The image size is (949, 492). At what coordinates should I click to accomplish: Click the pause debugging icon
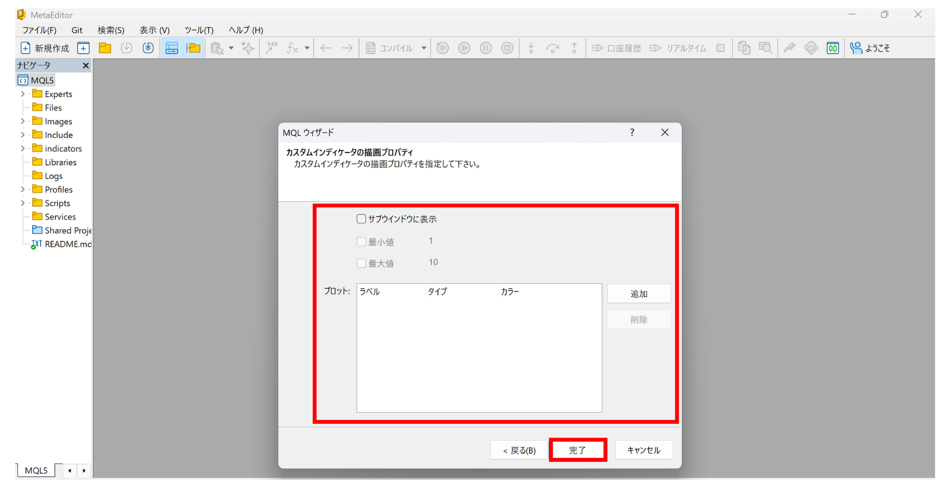(486, 48)
